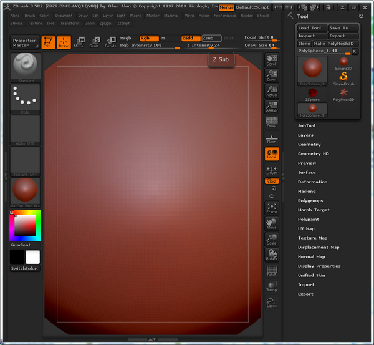Toggle XYZ rotation mode
Viewport: 374px width, 345px height.
[272, 181]
